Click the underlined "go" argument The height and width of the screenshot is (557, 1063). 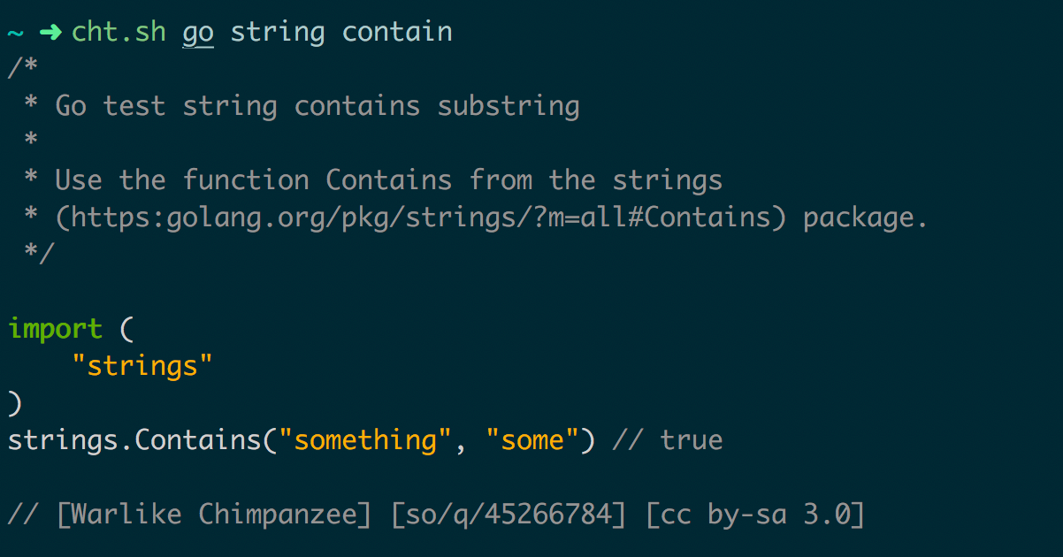tap(198, 32)
